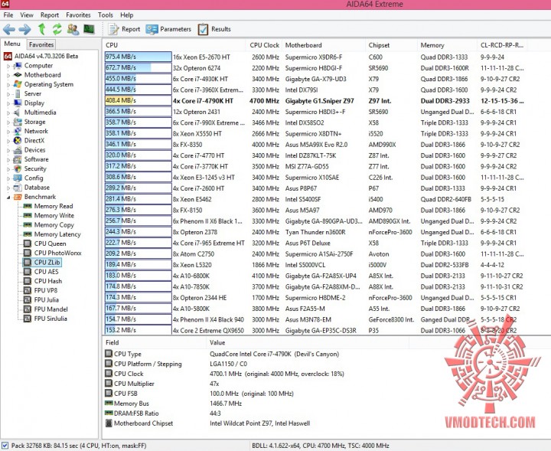
Task: Select the Software icon in the tree
Action: [x=18, y=159]
